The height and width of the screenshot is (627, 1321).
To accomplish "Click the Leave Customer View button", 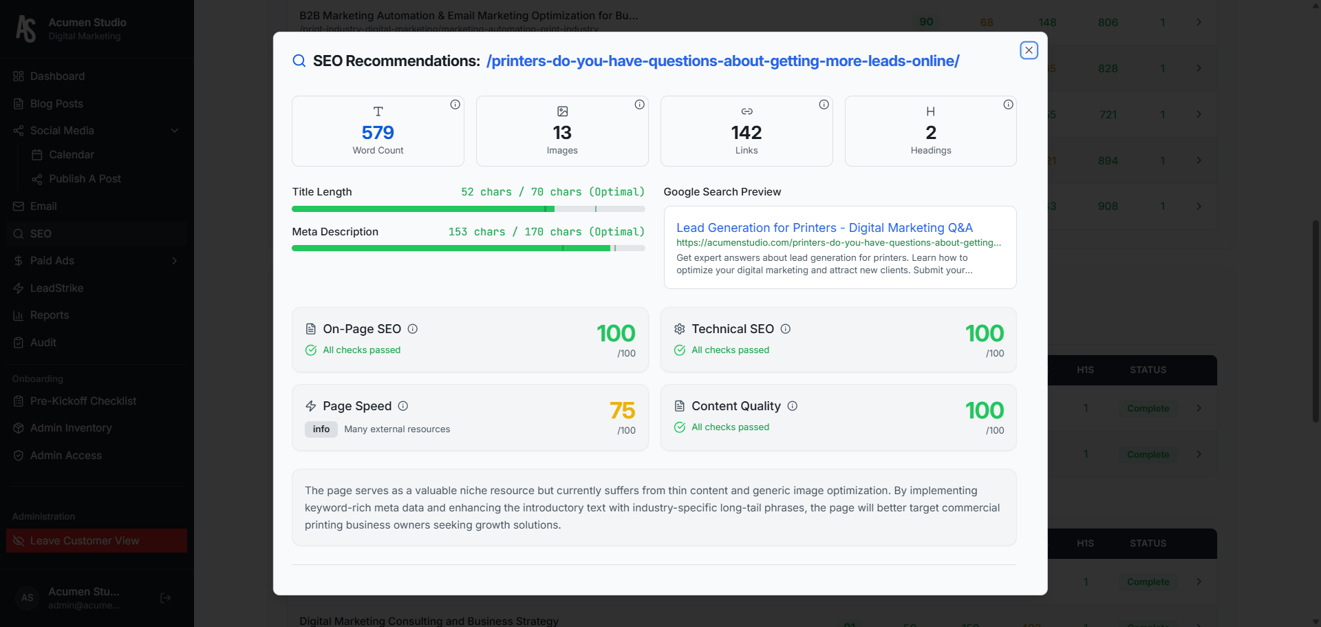I will 96,541.
